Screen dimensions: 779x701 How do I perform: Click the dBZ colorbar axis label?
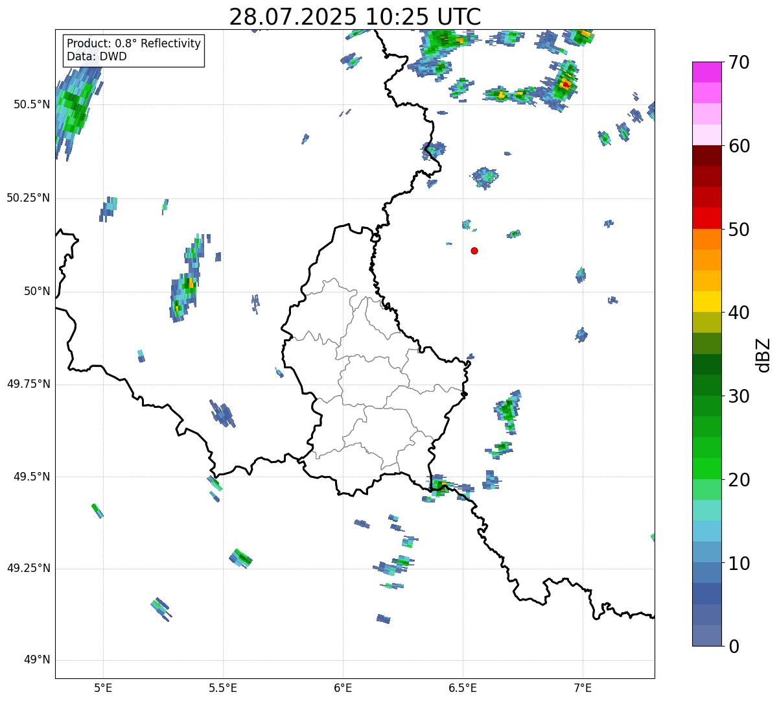point(763,354)
